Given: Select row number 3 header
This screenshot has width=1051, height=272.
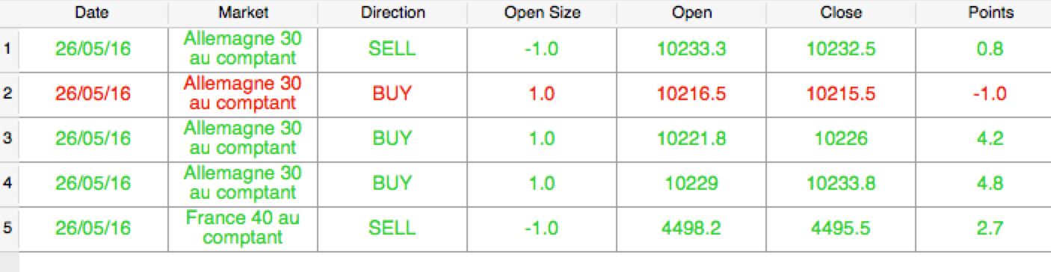Looking at the screenshot, I should click(x=8, y=139).
